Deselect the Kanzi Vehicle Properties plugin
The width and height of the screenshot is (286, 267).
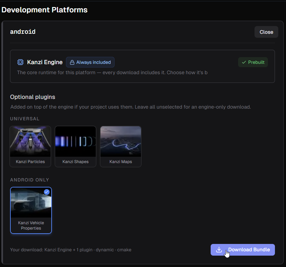point(31,210)
